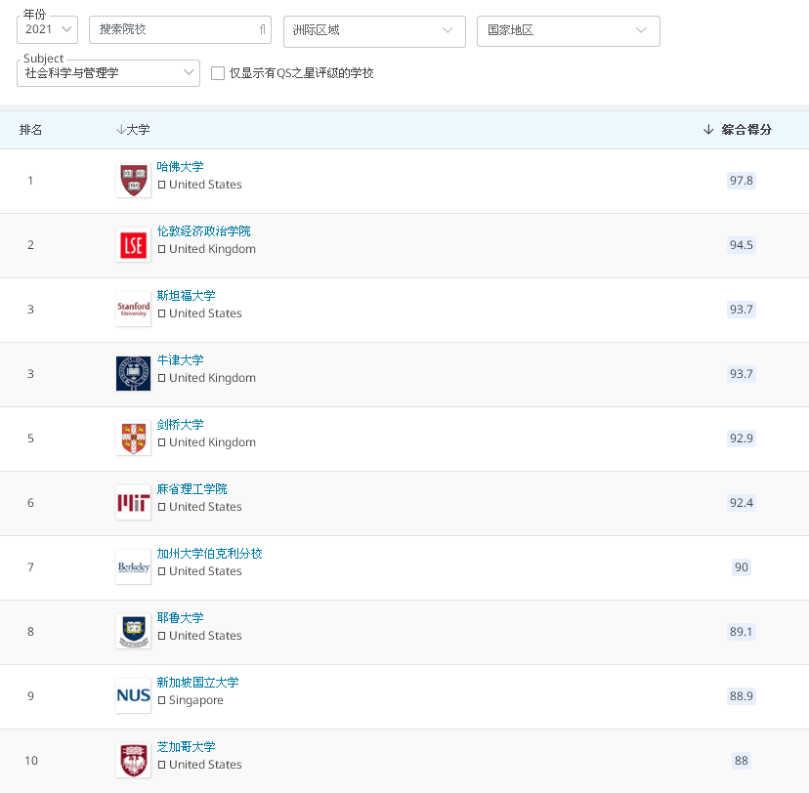Open 加州大学伯克利分校 link
Screen dimensions: 809x793
click(209, 553)
